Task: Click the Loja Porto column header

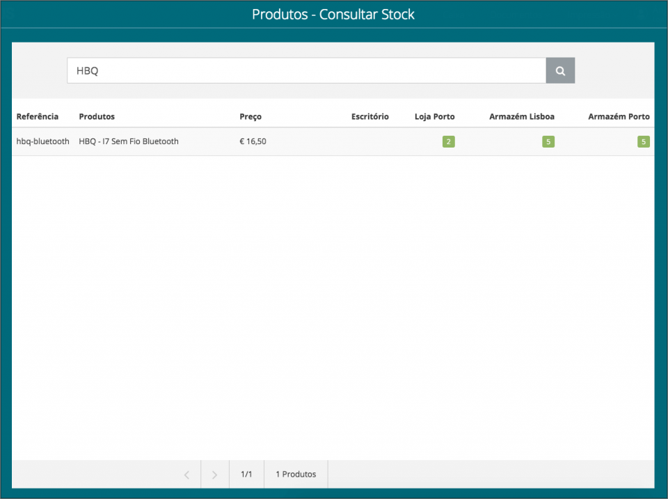Action: [435, 116]
